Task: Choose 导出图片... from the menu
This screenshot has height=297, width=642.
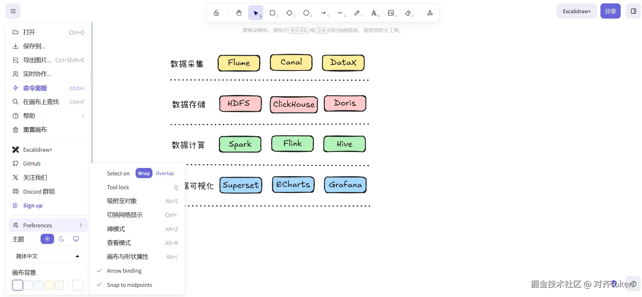Action: (x=48, y=60)
